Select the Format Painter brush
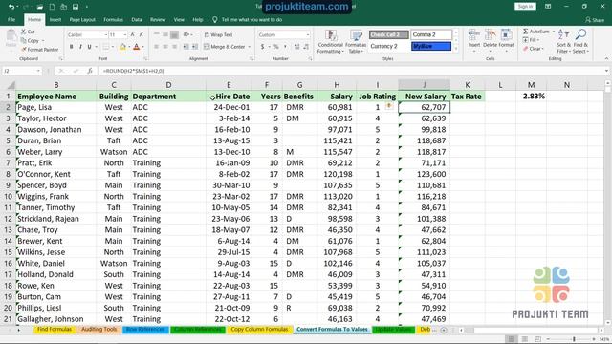The width and height of the screenshot is (612, 344). [x=24, y=50]
